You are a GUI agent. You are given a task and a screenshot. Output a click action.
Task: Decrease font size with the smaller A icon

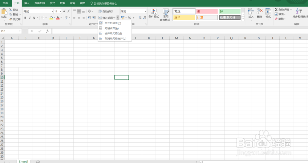click(68, 11)
